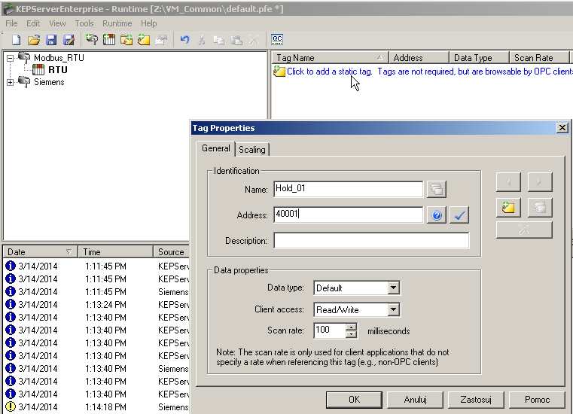Viewport: 573px width, 414px height.
Task: Click the new tag icon in Tag Properties
Action: point(508,208)
